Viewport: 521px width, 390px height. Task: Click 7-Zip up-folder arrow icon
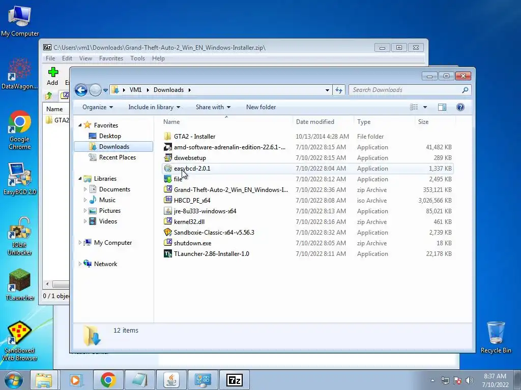49,96
